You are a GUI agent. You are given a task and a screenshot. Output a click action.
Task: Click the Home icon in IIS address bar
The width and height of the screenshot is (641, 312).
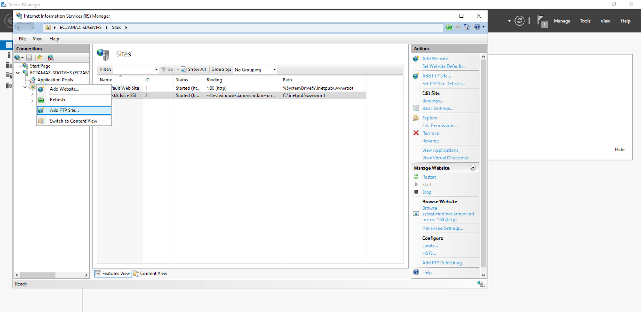coord(466,27)
